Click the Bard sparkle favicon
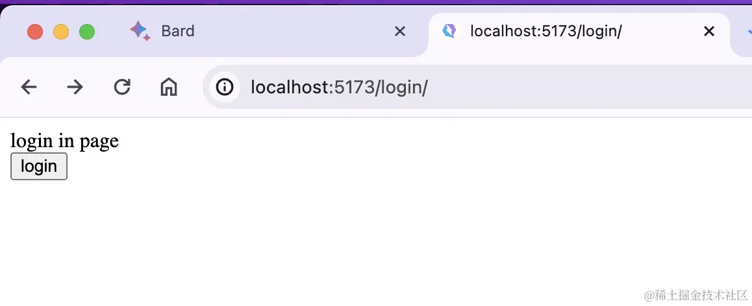 pos(140,31)
